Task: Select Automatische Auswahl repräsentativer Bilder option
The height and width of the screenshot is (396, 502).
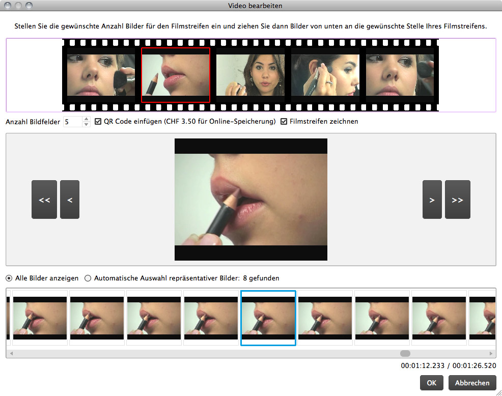Action: (x=88, y=278)
